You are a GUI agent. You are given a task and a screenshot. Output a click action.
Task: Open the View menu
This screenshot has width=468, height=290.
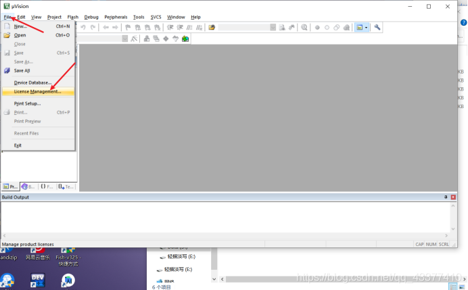(x=36, y=17)
